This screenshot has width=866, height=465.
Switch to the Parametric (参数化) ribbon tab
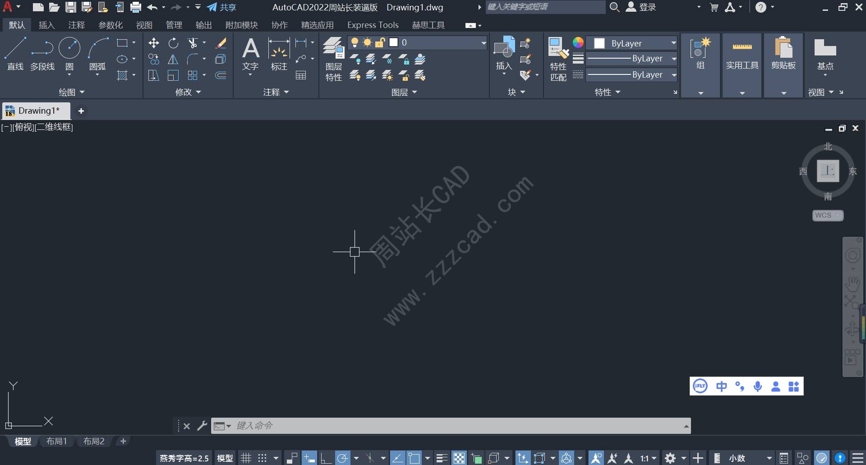point(111,25)
